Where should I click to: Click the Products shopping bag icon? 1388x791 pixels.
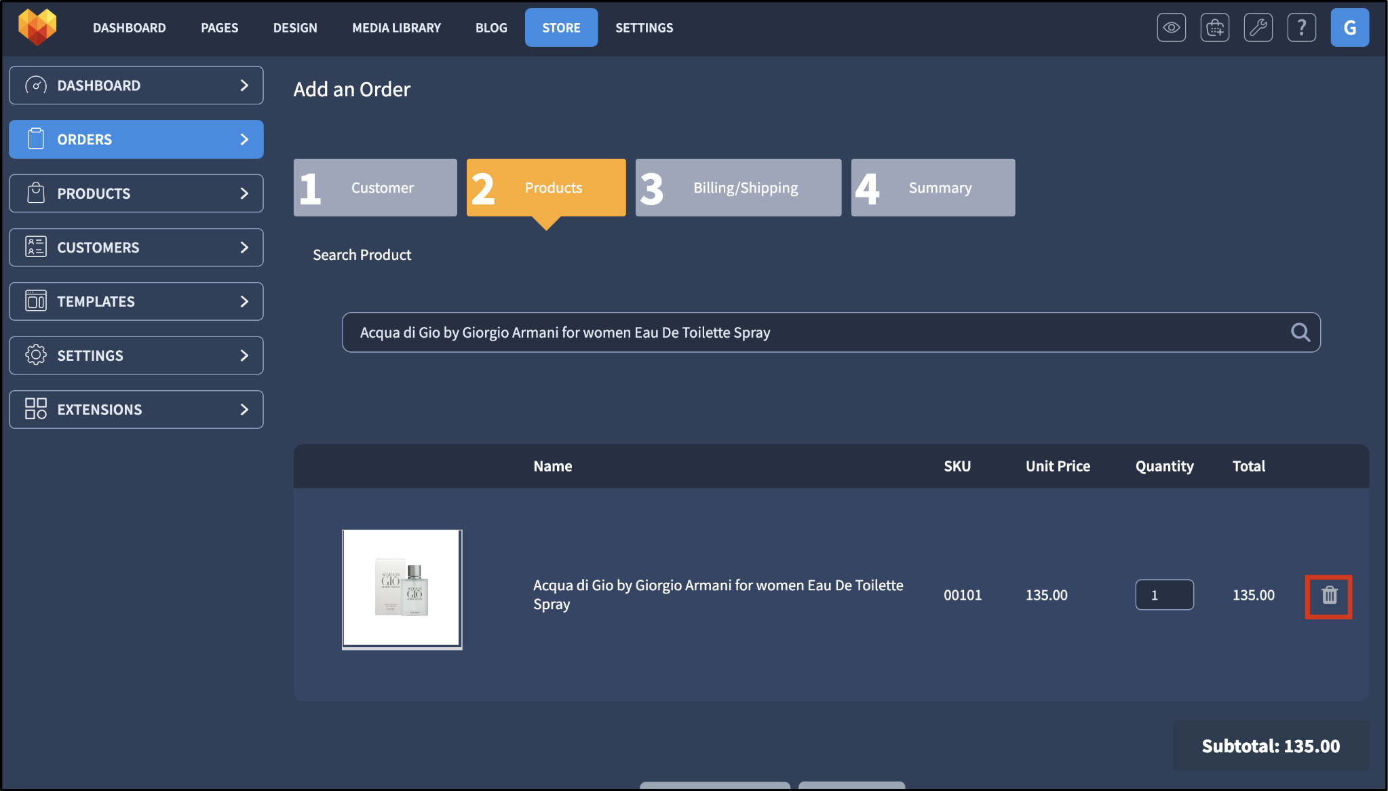click(x=36, y=193)
